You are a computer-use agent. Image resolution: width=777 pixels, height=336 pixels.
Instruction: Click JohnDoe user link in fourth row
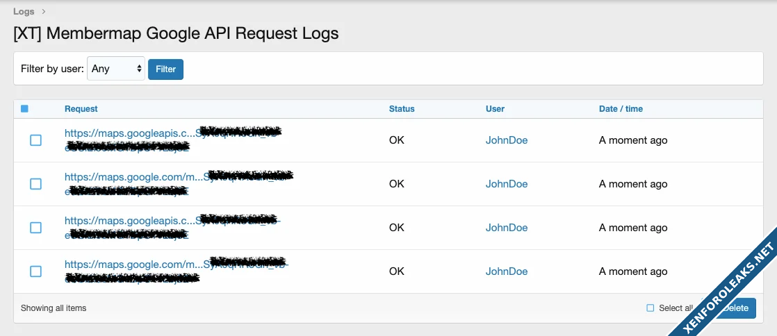point(506,271)
